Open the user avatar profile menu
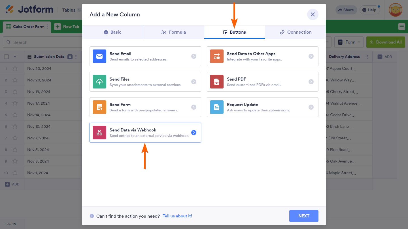This screenshot has height=229, width=408. point(396,10)
